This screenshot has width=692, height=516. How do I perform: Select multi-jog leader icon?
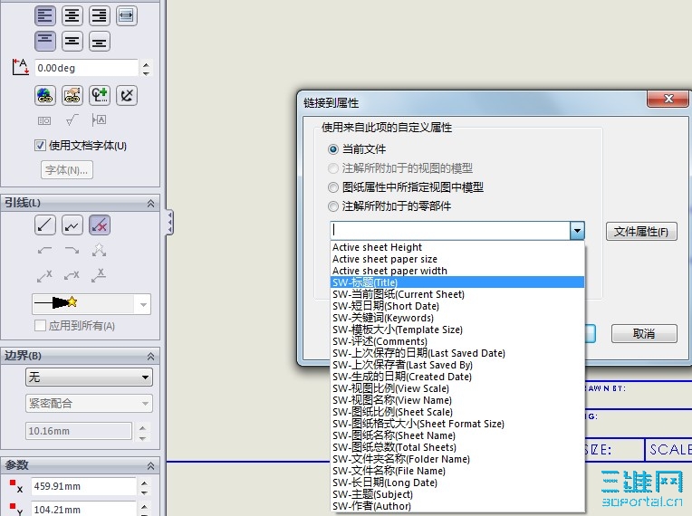[x=72, y=225]
